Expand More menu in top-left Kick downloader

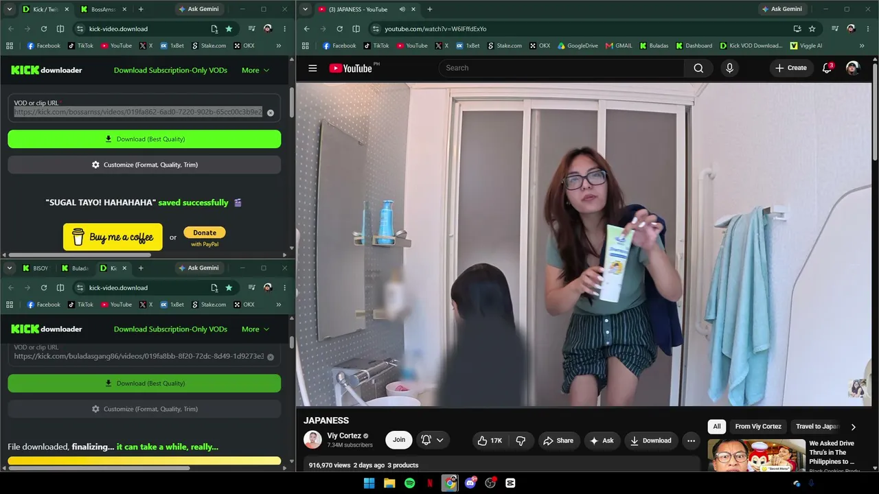(x=255, y=70)
